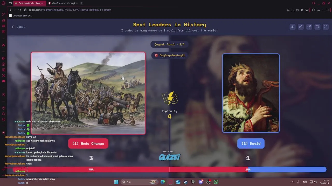Switch to the GeoGuessr tab

coord(63,3)
